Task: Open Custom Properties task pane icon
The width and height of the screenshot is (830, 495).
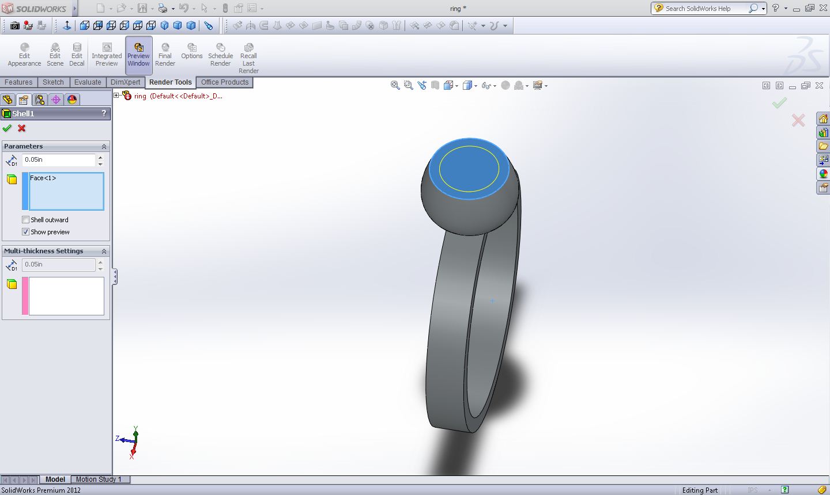Action: tap(823, 188)
